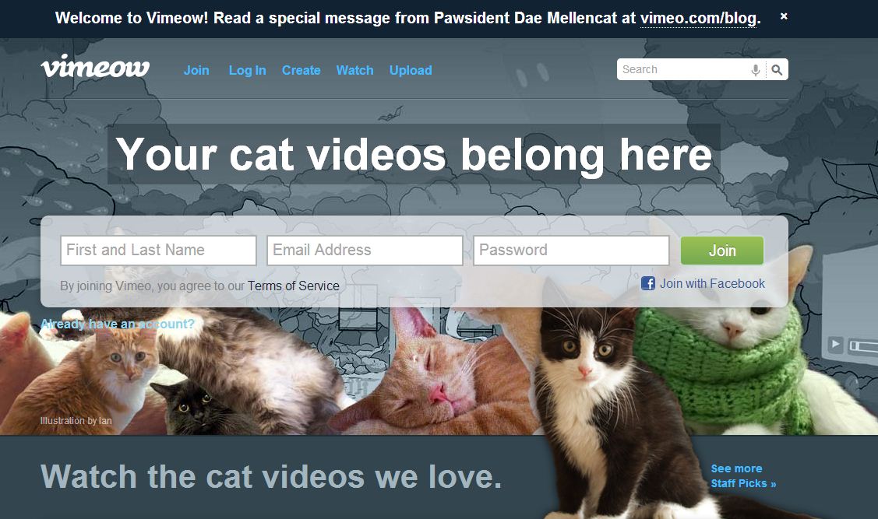Focus the Password field
Image resolution: width=878 pixels, height=519 pixels.
571,250
